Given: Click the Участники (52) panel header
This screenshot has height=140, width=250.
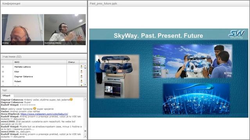Looking at the screenshot, I should pos(44,56).
